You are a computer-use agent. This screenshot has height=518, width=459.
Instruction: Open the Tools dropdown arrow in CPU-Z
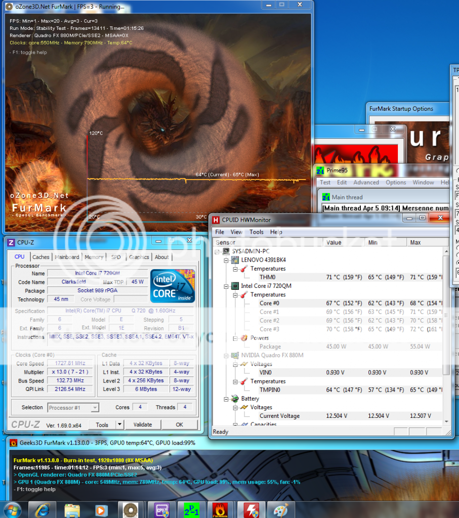pyautogui.click(x=119, y=425)
